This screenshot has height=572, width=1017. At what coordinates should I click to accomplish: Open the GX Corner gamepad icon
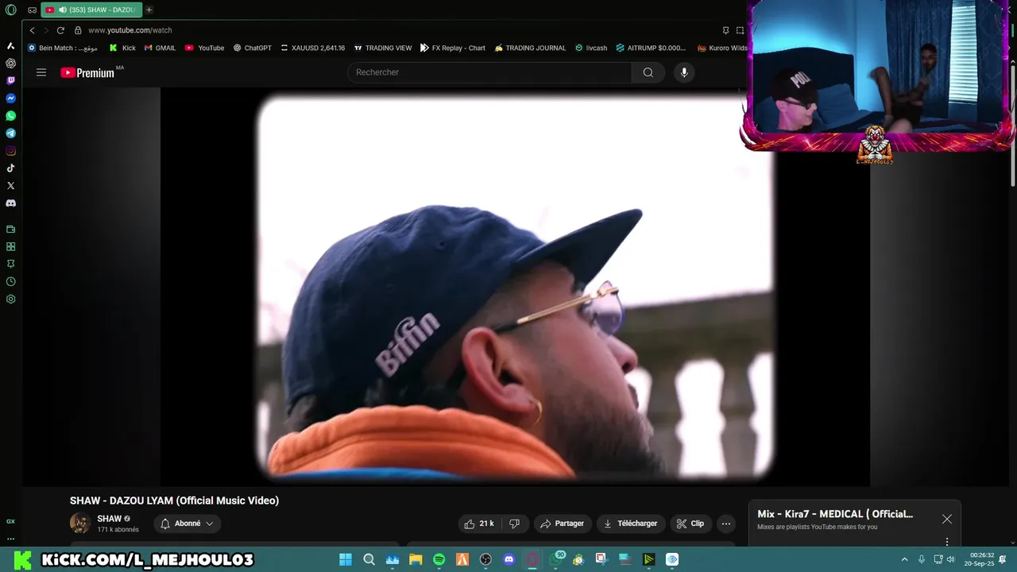click(32, 10)
